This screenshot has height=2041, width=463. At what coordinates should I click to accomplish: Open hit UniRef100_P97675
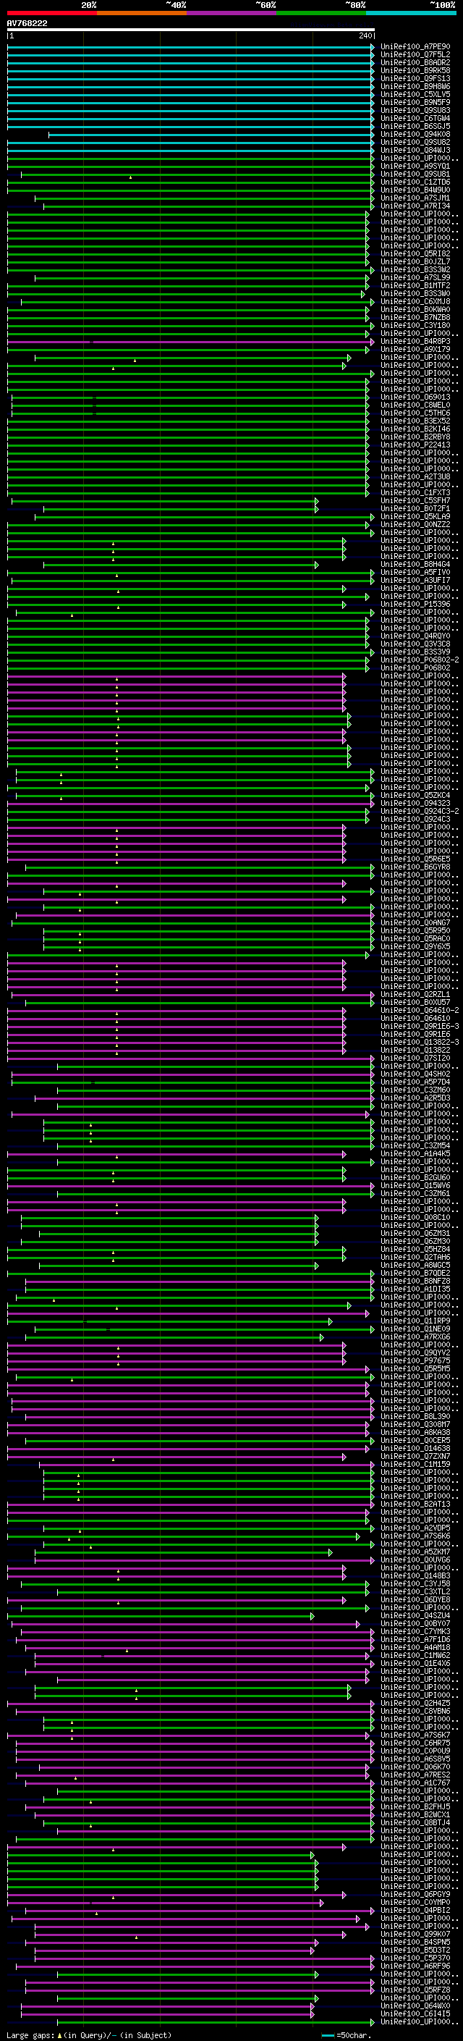pos(415,1361)
